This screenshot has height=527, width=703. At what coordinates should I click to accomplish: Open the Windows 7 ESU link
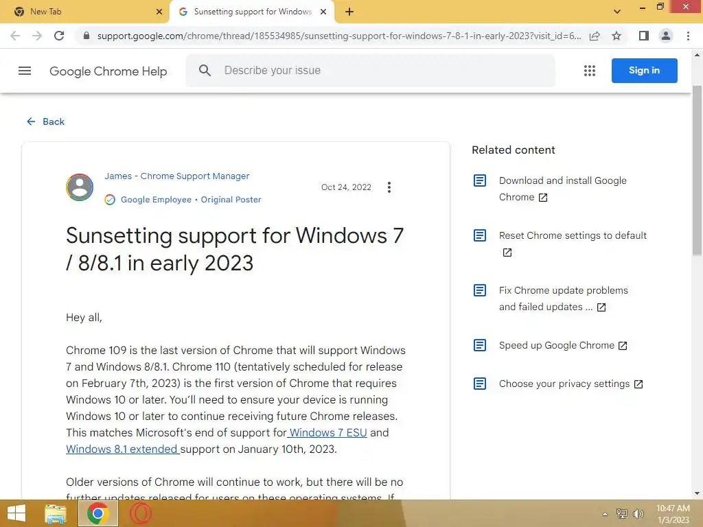pos(327,432)
